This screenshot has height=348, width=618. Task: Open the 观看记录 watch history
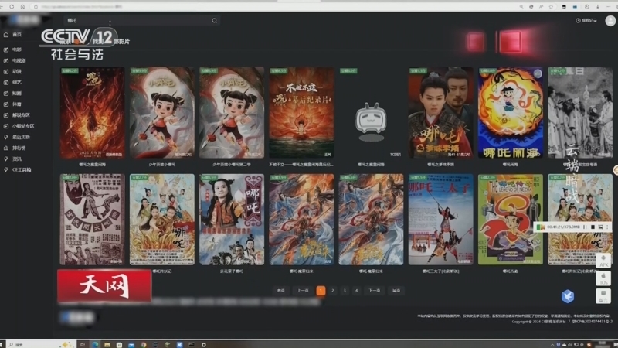point(586,21)
